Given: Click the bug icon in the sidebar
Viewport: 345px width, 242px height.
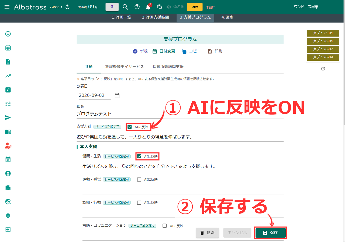Looking at the screenshot, I should (8, 216).
